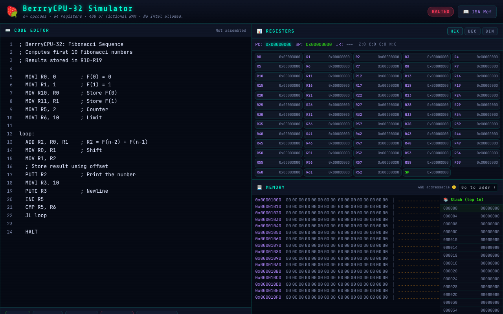Select the green SP register cell

click(x=427, y=172)
